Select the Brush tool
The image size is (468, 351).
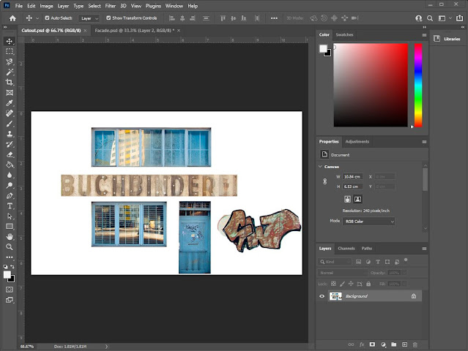10,124
